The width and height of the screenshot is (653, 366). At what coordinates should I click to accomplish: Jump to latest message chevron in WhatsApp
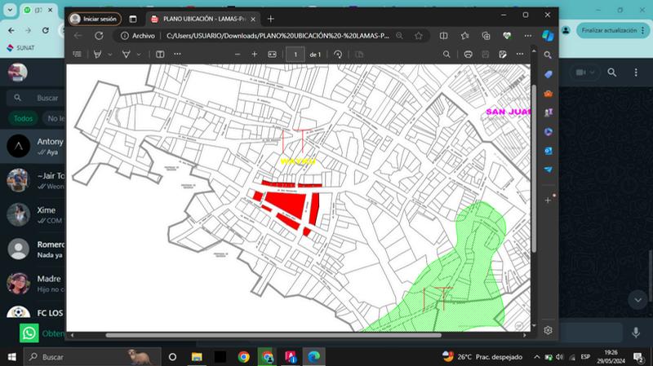pos(637,300)
